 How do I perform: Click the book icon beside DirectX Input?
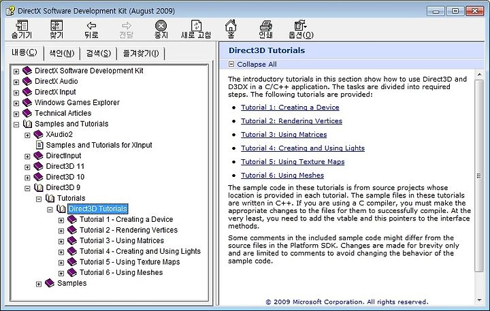pyautogui.click(x=27, y=92)
